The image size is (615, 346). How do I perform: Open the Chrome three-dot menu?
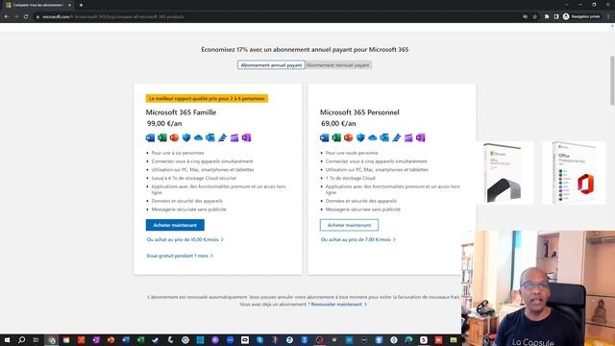tap(608, 17)
